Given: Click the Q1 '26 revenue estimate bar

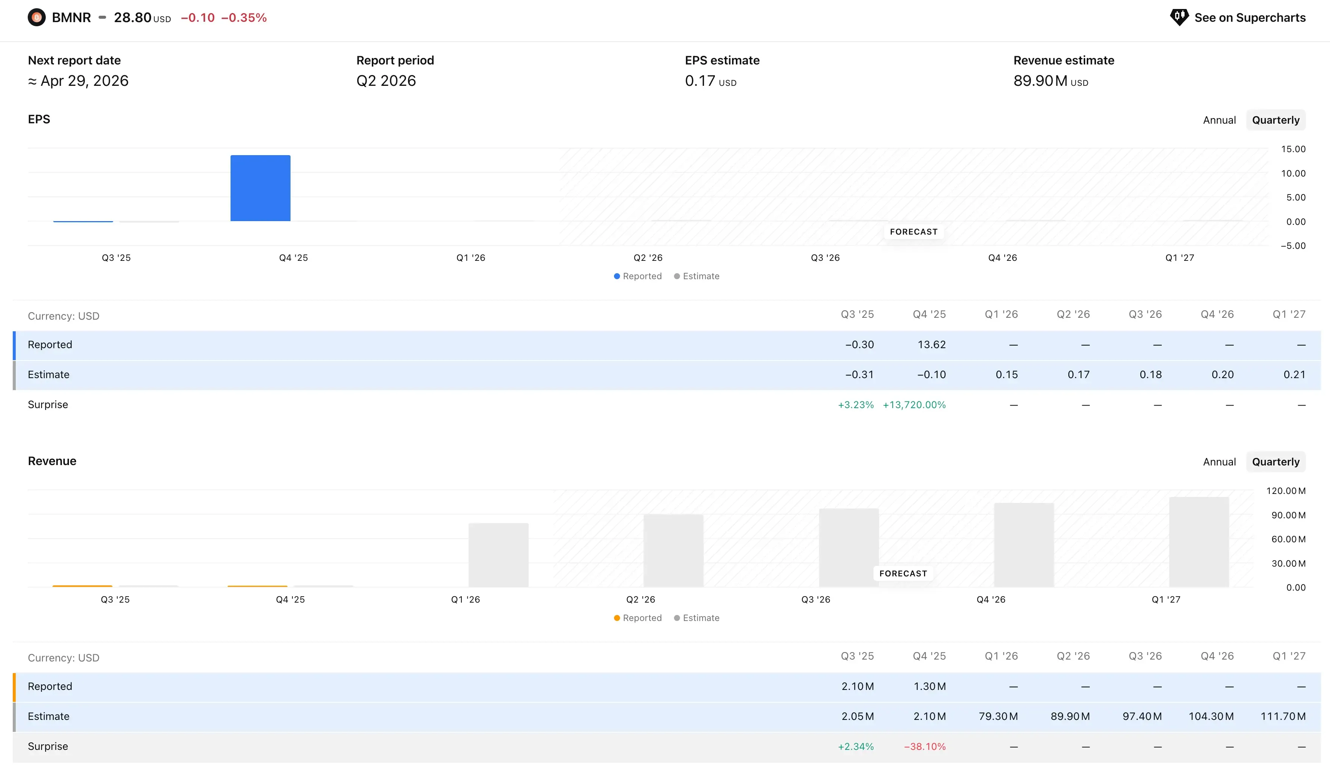Looking at the screenshot, I should (x=498, y=555).
